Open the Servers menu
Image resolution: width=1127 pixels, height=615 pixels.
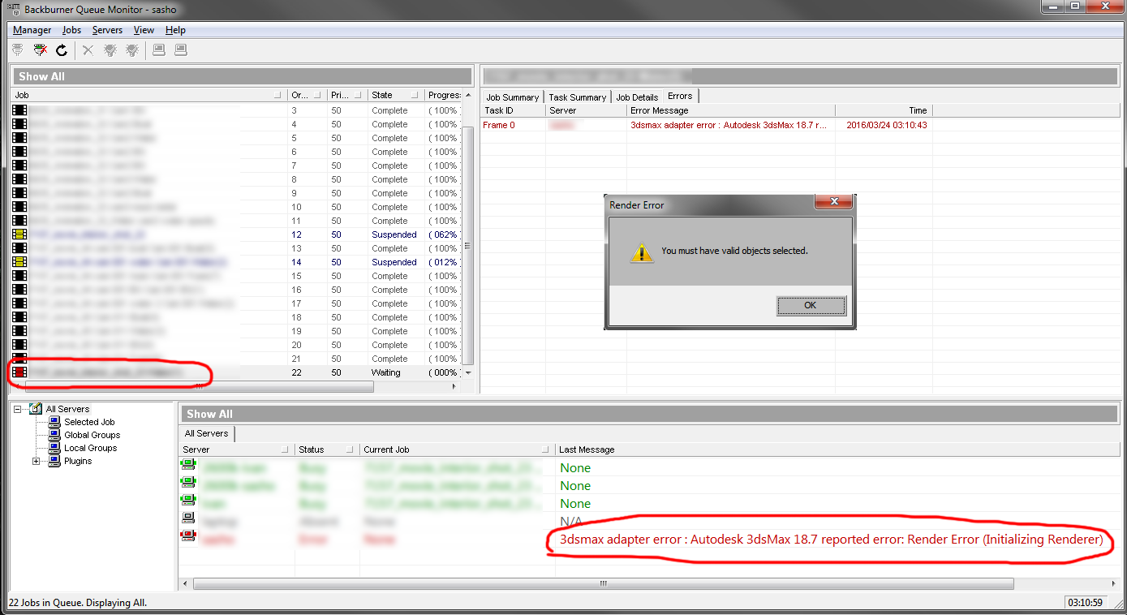pyautogui.click(x=107, y=30)
